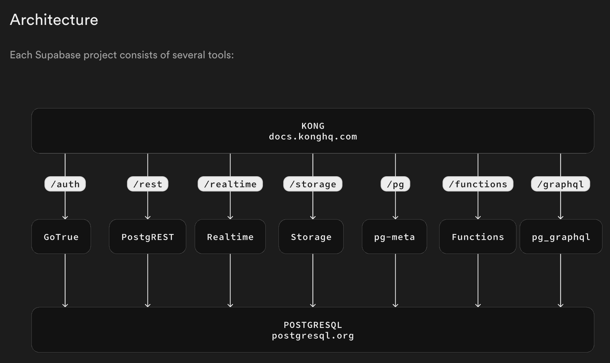The height and width of the screenshot is (363, 610).
Task: Open the PostgREST component box
Action: 148,237
